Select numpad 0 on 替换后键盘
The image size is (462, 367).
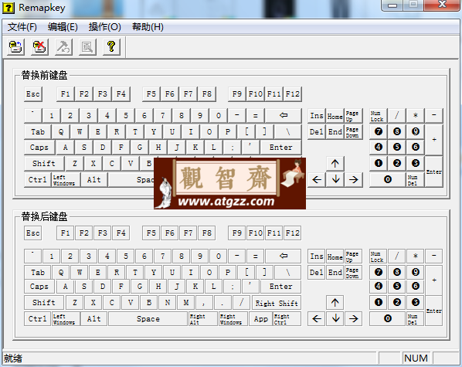tap(388, 318)
